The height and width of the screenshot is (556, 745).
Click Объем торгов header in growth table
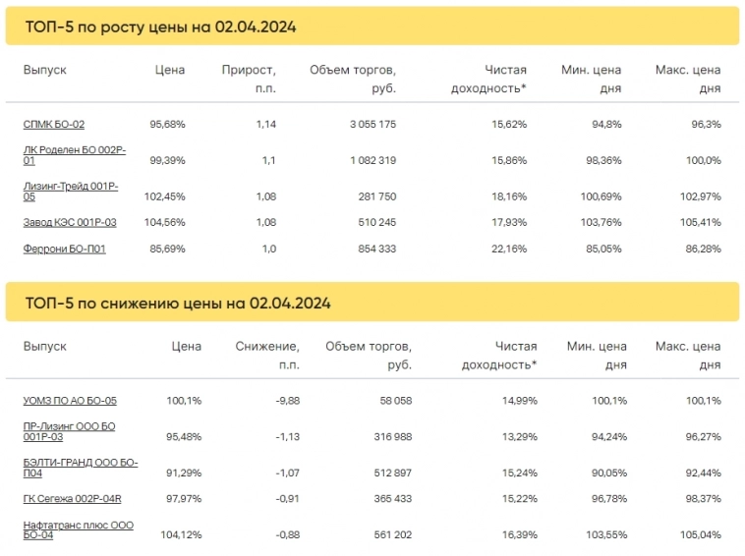pos(353,79)
